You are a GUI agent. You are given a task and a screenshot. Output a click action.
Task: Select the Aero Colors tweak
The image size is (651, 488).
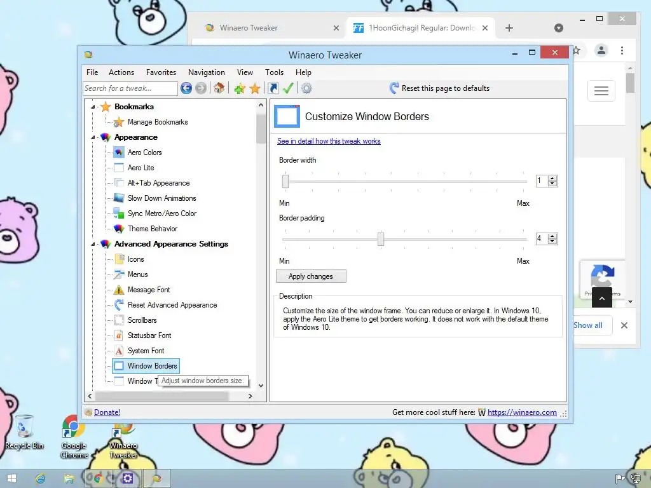[144, 152]
